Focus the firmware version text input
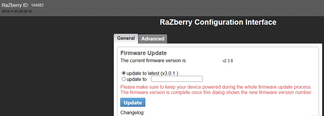This screenshot has width=324, height=116. click(177, 79)
